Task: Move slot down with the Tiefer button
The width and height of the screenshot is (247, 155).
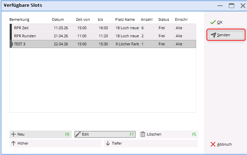Action: [151, 143]
